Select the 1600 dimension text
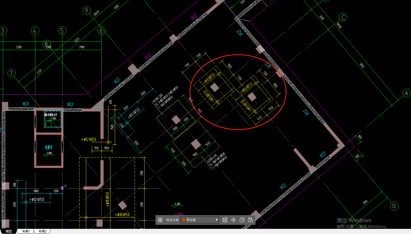The height and width of the screenshot is (234, 411). (x=175, y=128)
